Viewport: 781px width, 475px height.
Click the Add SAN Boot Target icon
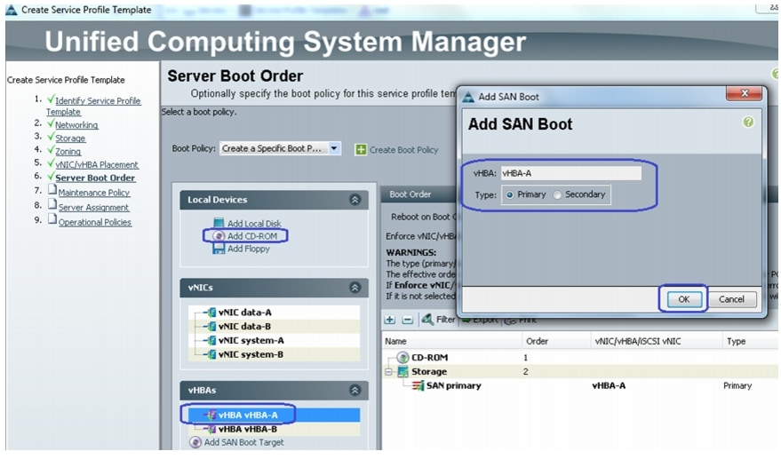click(x=195, y=442)
